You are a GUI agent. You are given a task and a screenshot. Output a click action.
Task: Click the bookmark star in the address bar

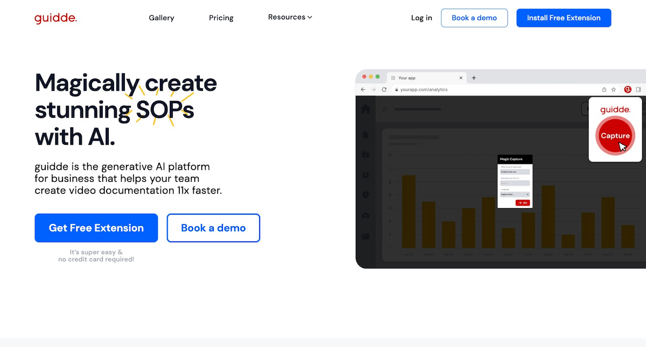click(613, 89)
